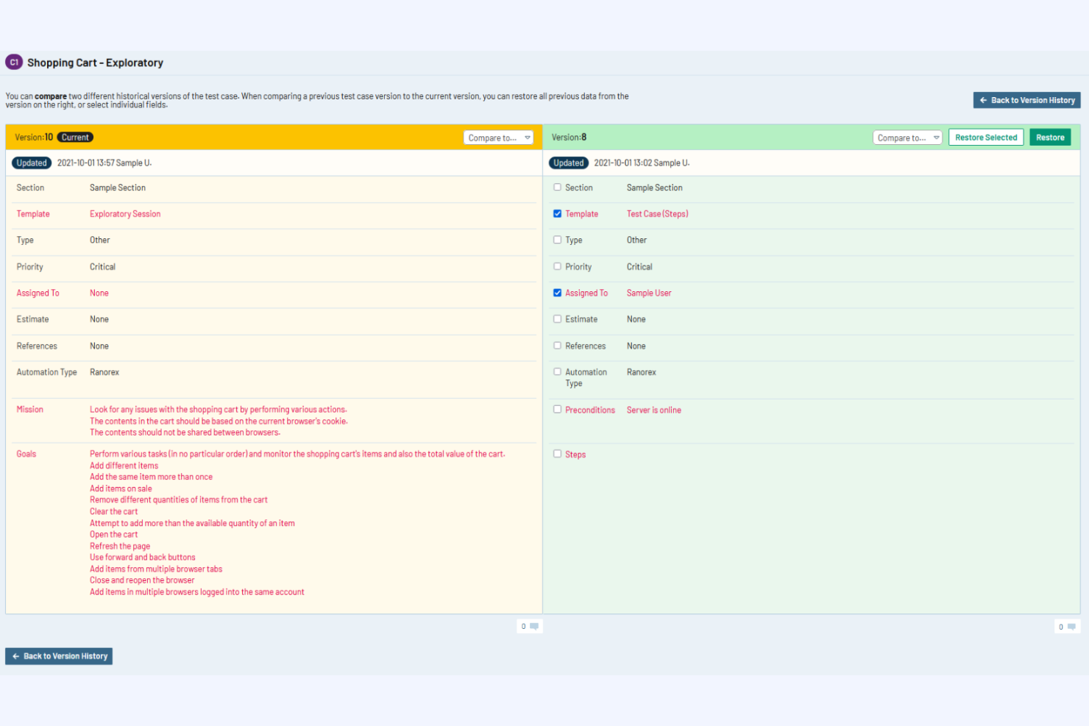Click the Restore Selected button
The width and height of the screenshot is (1089, 726).
[x=986, y=137]
